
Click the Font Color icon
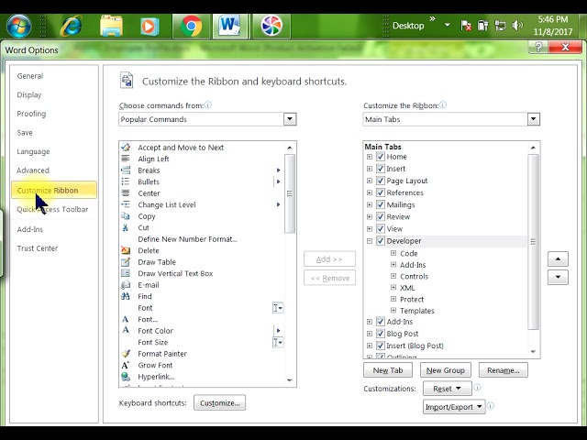click(x=126, y=330)
